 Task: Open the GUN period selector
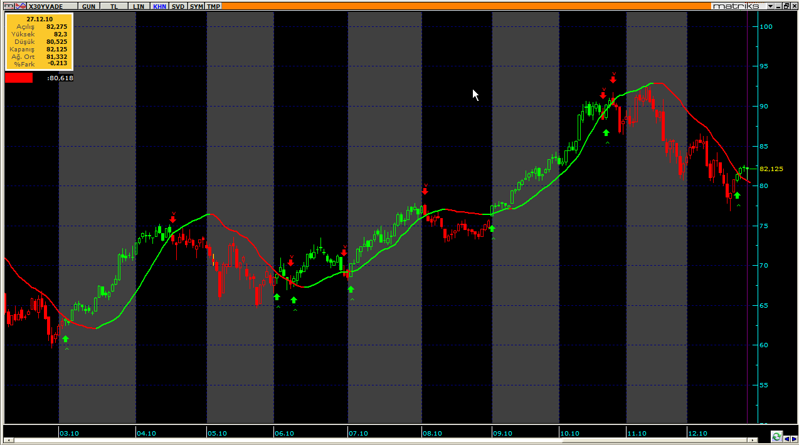click(x=88, y=6)
